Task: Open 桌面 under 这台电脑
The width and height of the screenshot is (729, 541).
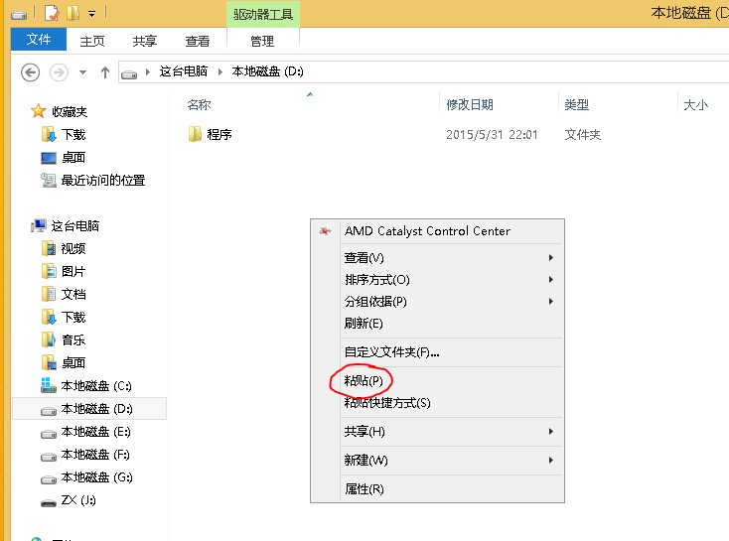Action: click(x=64, y=362)
